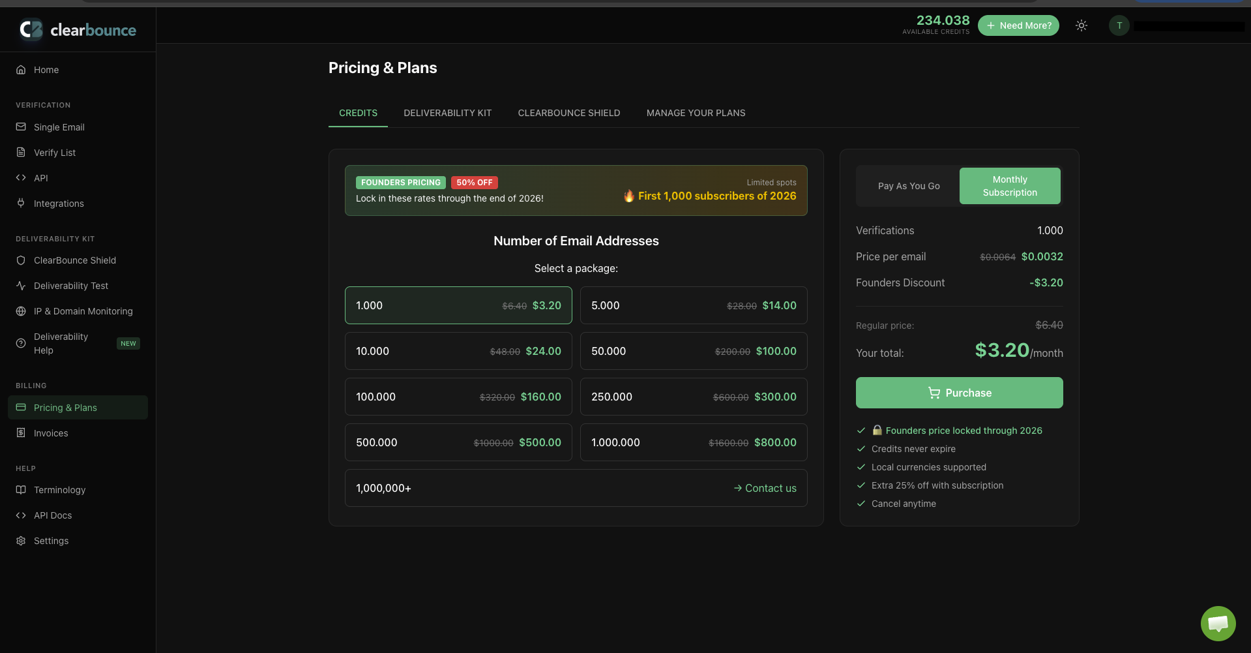Viewport: 1251px width, 653px height.
Task: Open Invoices in the billing section
Action: click(50, 433)
